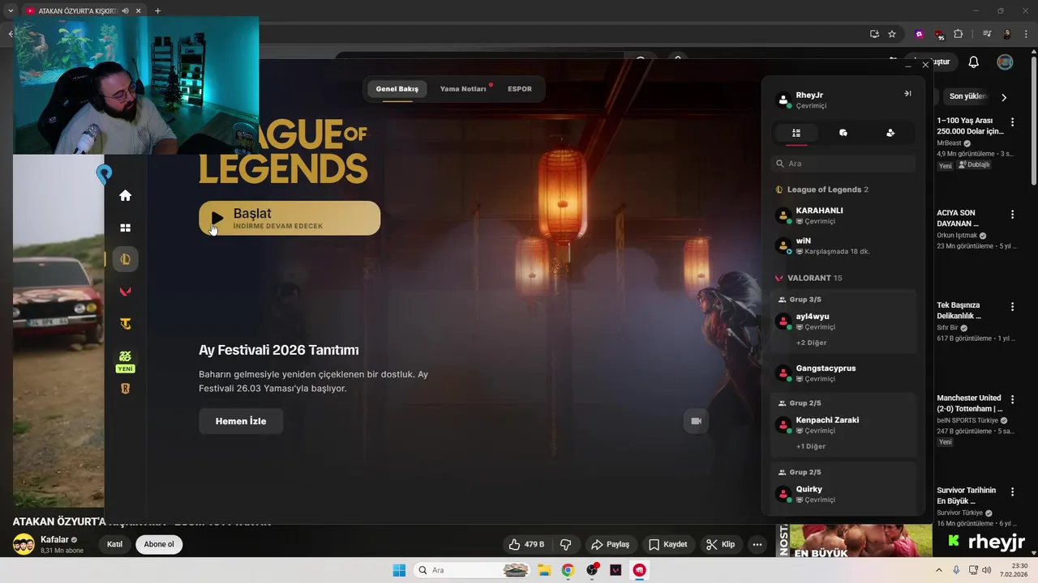
Task: Open options for Tek Başına Delikanlılık video
Action: [1012, 307]
